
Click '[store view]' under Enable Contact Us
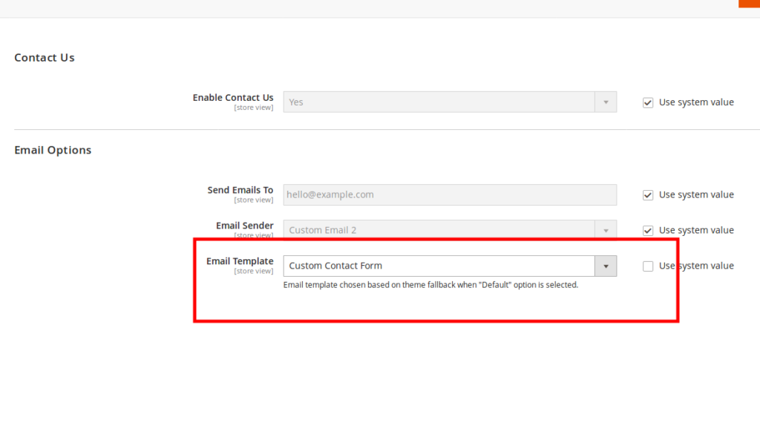point(254,108)
